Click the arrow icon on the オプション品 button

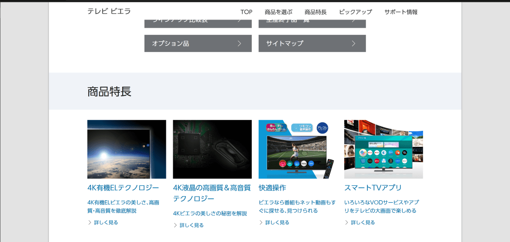(239, 44)
